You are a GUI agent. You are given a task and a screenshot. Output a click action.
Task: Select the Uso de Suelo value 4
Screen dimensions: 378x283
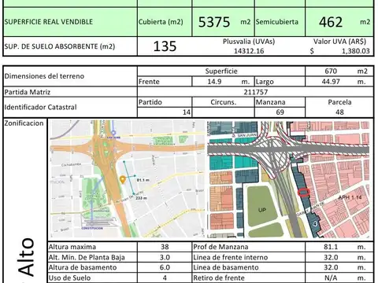(165, 277)
